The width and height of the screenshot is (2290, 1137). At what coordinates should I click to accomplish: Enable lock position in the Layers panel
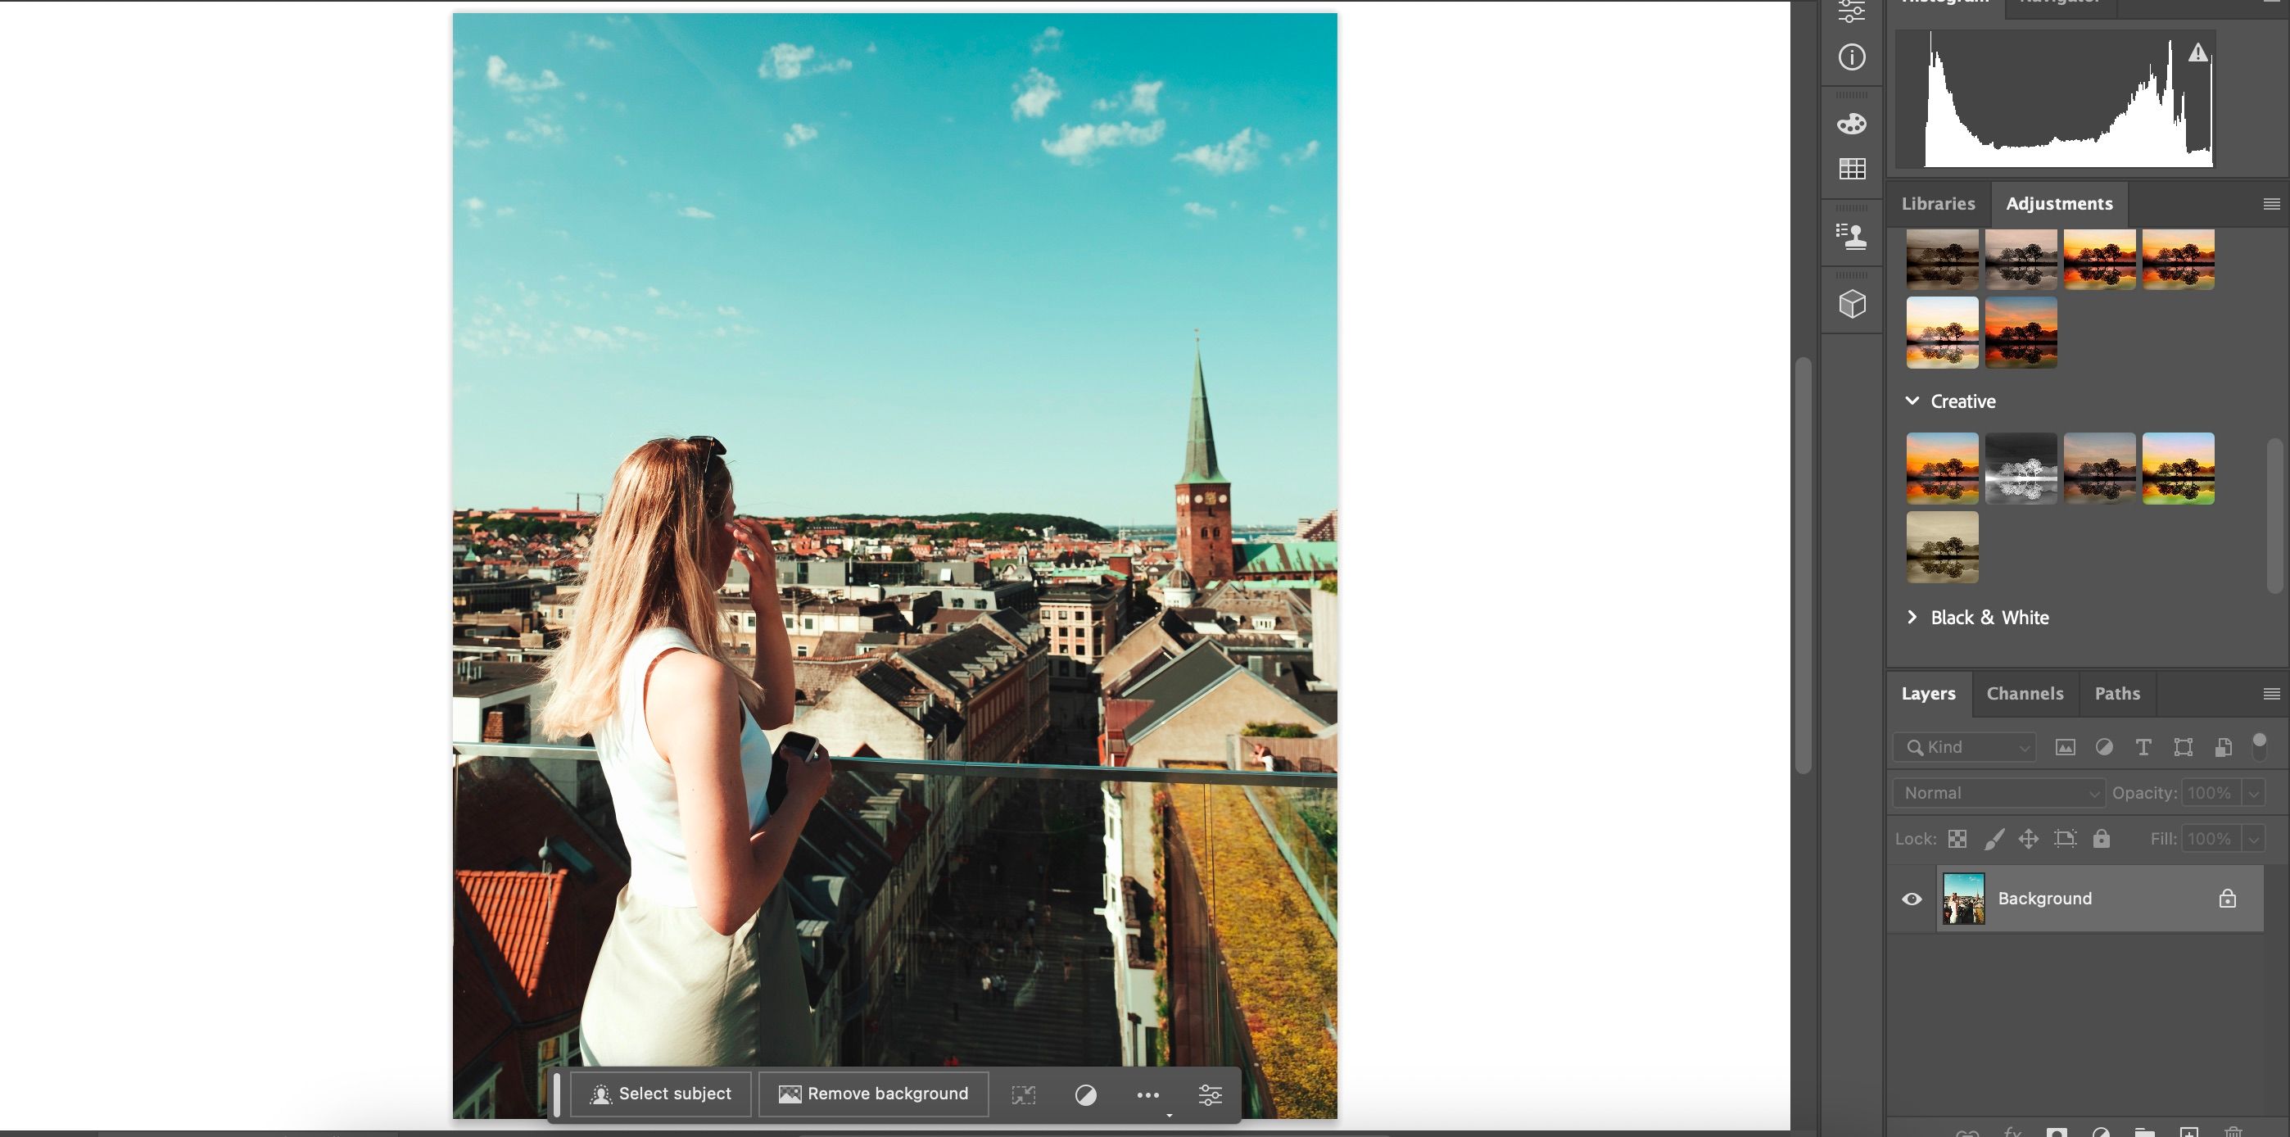2028,838
